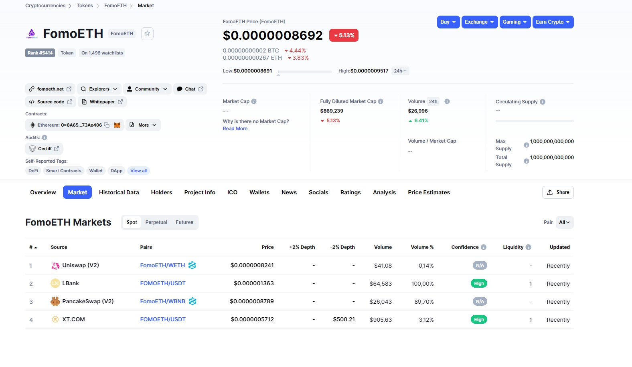Screen dimensions: 632x367
Task: Add token to MetaMask fox icon
Action: 117,125
